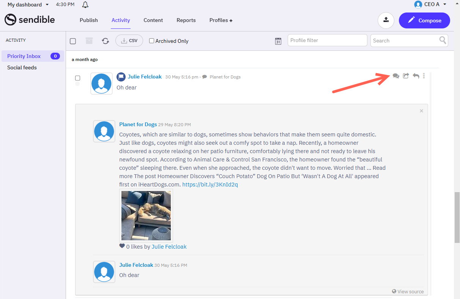Click the '29 May 8:20 PM' timestamp
The image size is (460, 299).
pyautogui.click(x=175, y=125)
